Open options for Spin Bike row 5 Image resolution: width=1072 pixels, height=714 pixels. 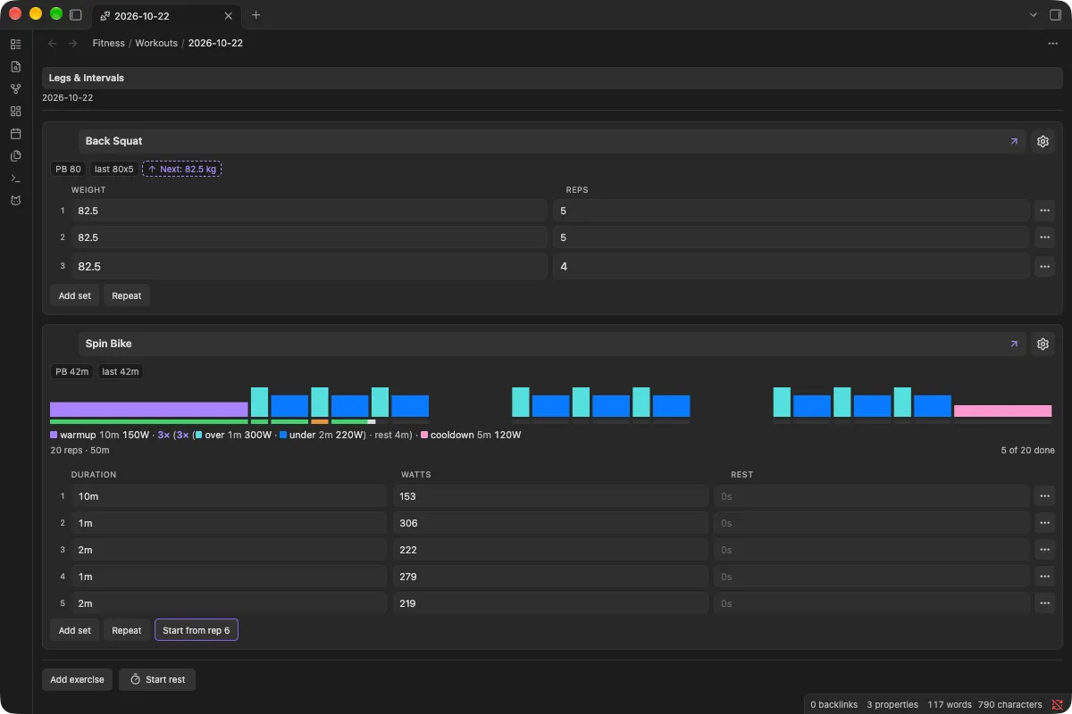click(x=1044, y=603)
